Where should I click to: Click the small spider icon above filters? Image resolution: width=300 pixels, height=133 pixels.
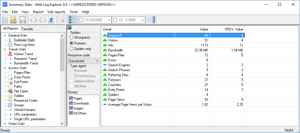click(70, 28)
